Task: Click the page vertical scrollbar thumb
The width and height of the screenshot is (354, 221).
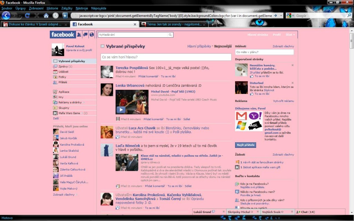Action: [351, 41]
